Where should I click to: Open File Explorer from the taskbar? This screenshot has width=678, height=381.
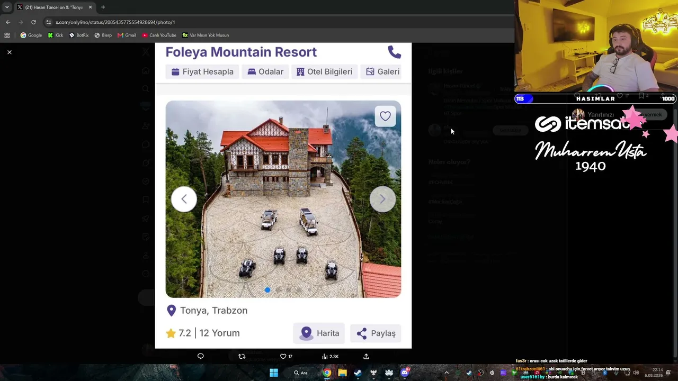pos(342,373)
